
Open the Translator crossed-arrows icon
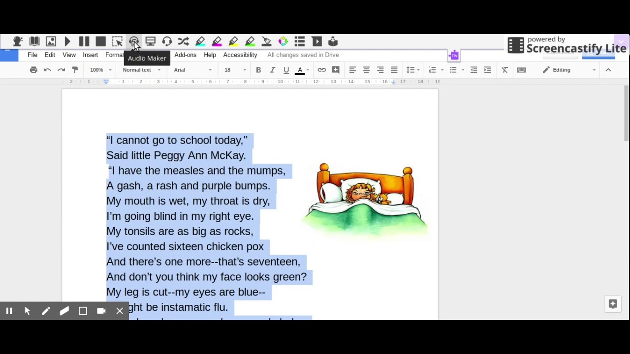pos(184,42)
